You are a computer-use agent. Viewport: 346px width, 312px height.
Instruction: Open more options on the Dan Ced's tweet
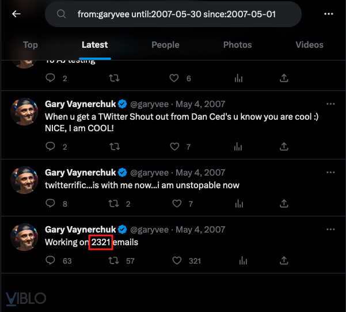[330, 104]
